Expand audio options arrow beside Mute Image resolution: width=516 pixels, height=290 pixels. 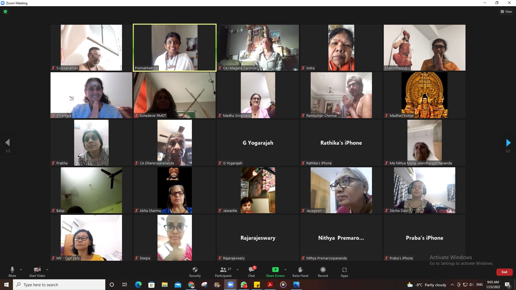point(21,269)
